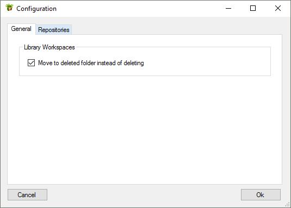Image resolution: width=291 pixels, height=208 pixels.
Task: Click empty space inside the Library Workspaces group box
Action: [204, 63]
